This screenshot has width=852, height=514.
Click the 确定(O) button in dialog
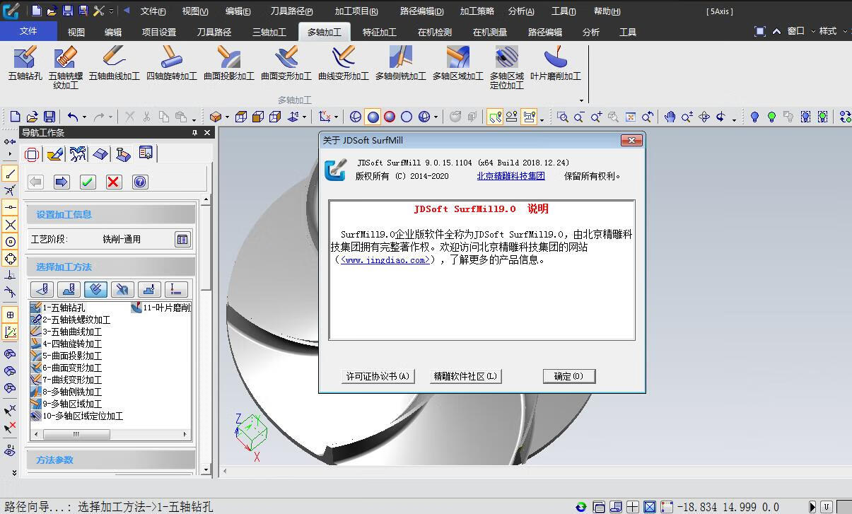click(x=569, y=376)
